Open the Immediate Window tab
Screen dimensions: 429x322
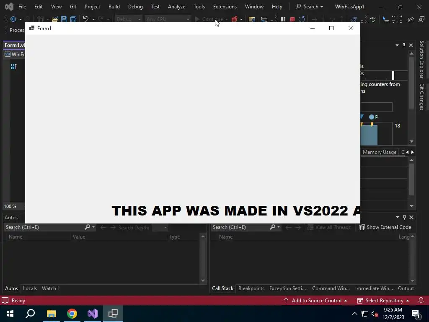tap(374, 288)
